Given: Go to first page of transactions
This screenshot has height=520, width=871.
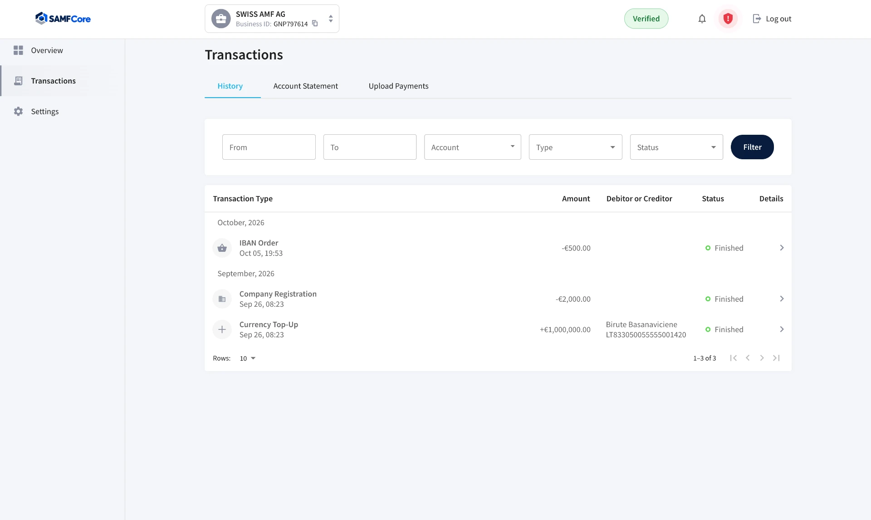Looking at the screenshot, I should (x=733, y=358).
